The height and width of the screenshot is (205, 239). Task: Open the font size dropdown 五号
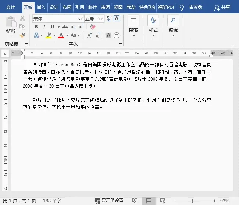pos(100,19)
